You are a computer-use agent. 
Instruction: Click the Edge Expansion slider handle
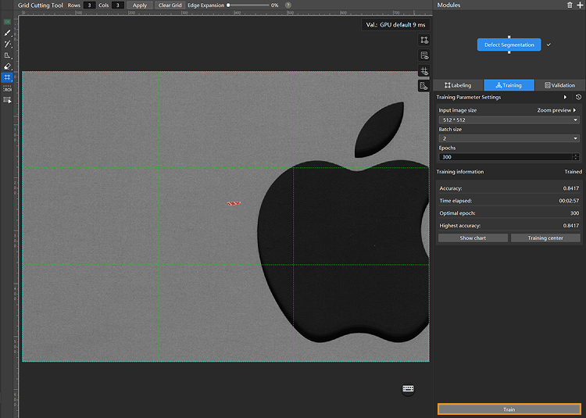[x=228, y=5]
